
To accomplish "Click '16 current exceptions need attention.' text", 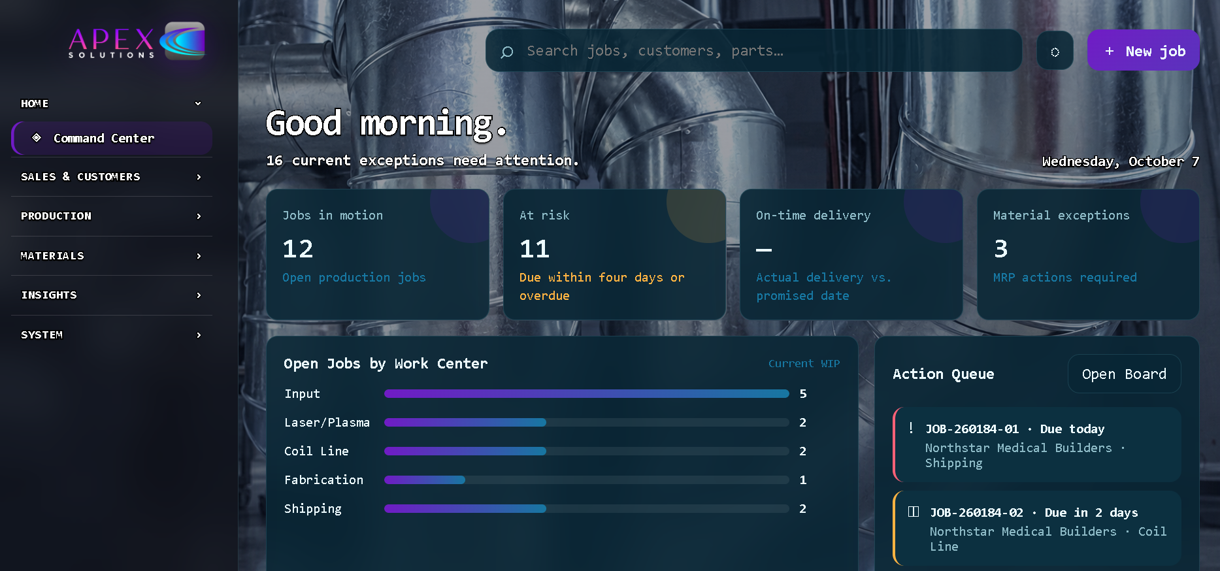I will coord(422,160).
